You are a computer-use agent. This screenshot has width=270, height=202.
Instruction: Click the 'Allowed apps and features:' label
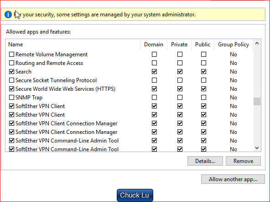tap(38, 32)
